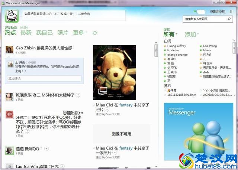Click comment bubble next to 抵制QQ
Image resolution: width=238 pixels, height=170 pixels.
click(x=46, y=149)
